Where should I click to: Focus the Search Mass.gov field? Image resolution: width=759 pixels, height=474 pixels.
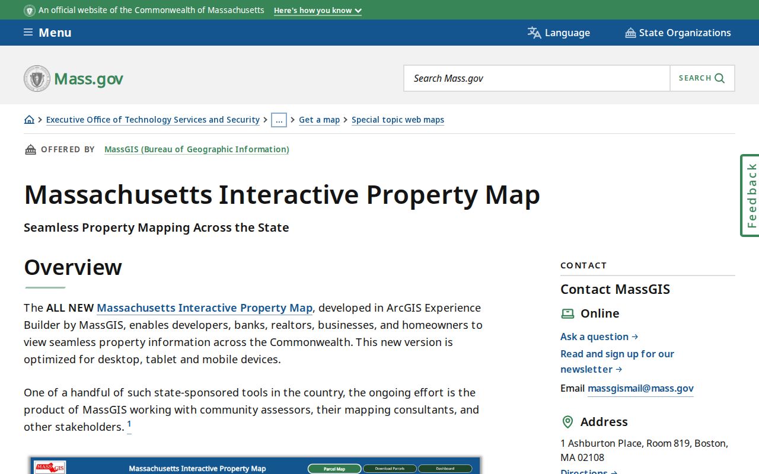pos(537,78)
